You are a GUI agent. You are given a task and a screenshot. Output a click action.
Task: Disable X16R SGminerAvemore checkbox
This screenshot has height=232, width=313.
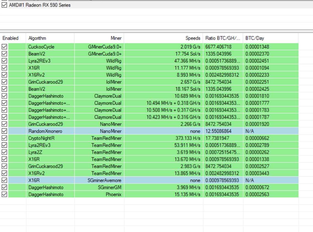4,180
